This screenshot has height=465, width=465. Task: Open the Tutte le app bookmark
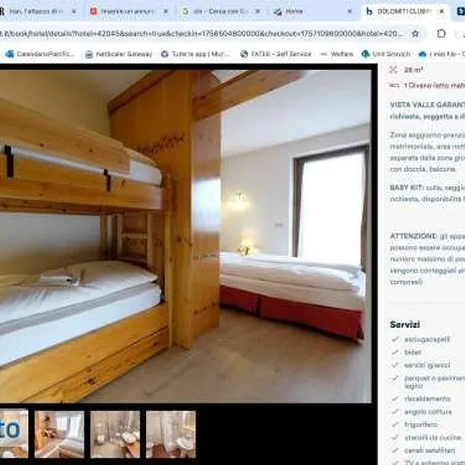[x=195, y=54]
